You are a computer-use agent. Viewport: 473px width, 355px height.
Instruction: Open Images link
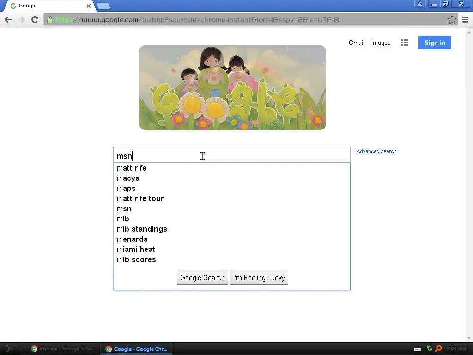coord(381,43)
